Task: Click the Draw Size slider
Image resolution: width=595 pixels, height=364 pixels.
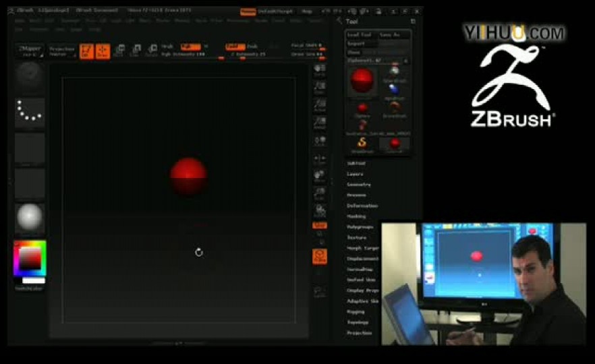Action: point(308,55)
